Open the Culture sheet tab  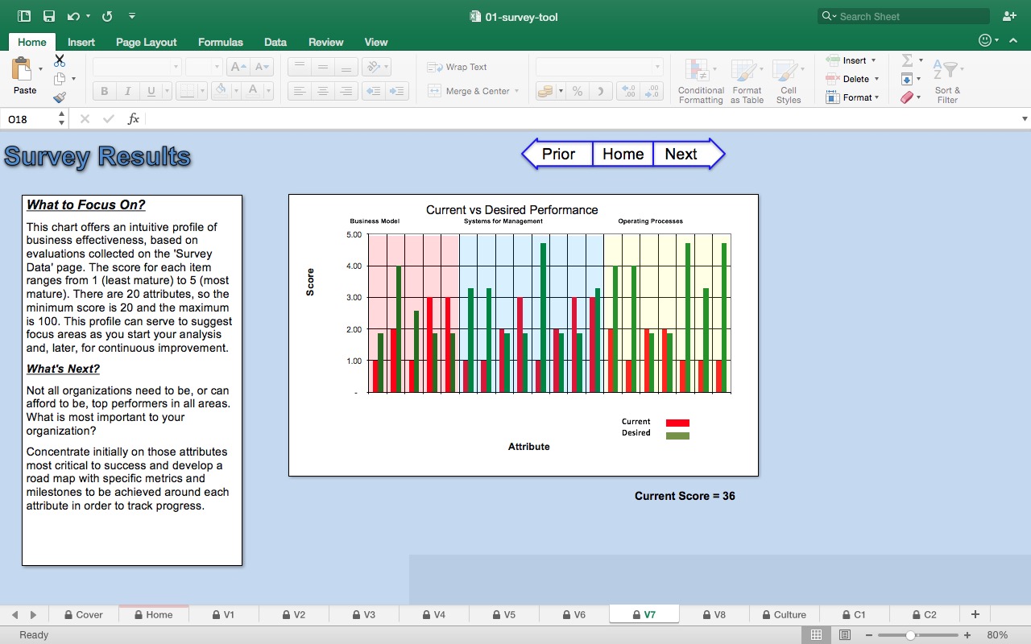(789, 614)
